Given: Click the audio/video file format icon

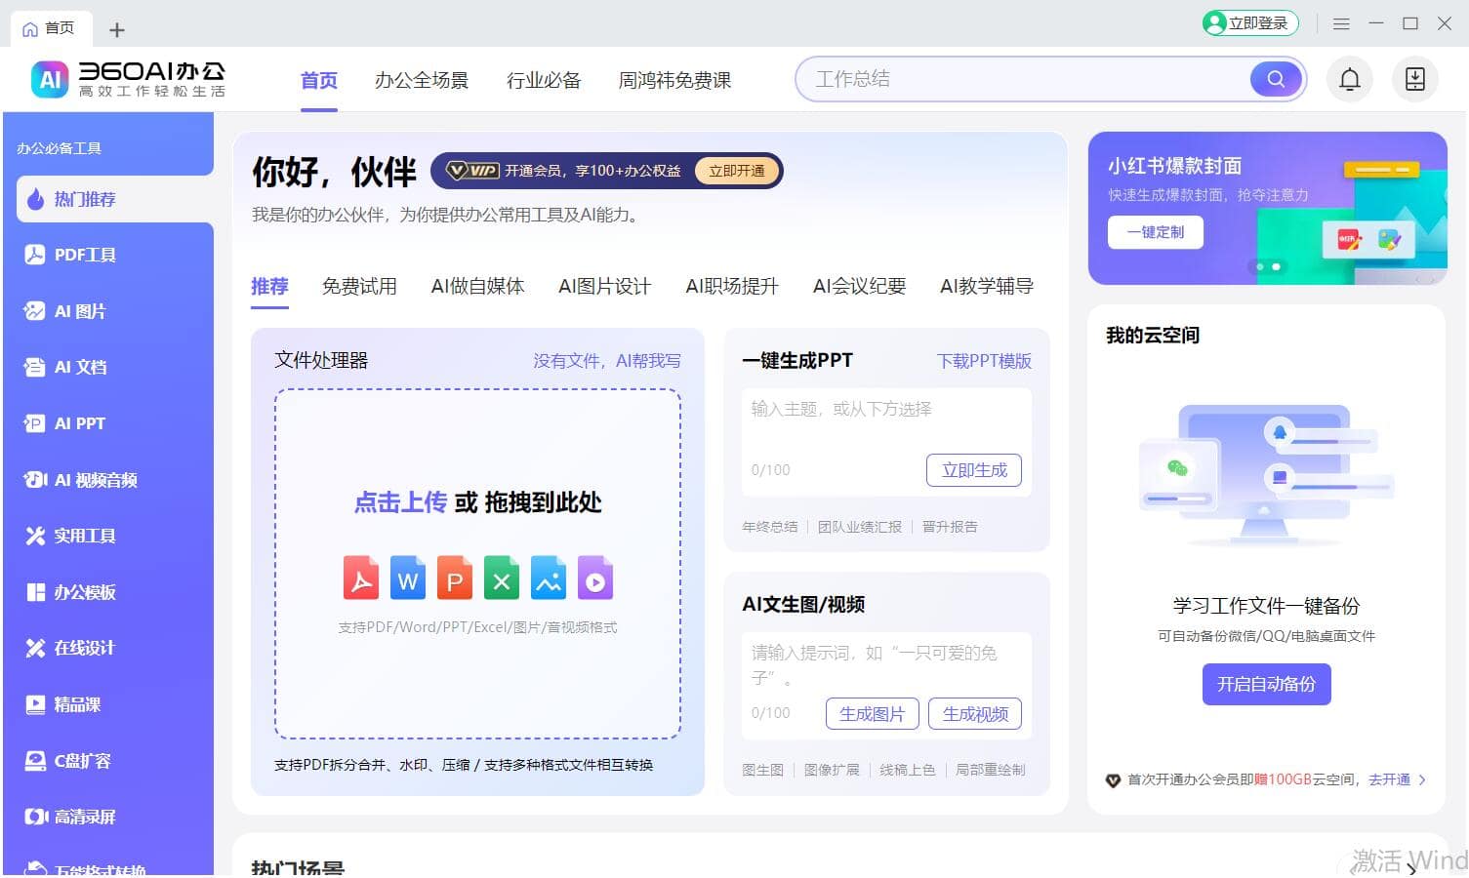Looking at the screenshot, I should 595,578.
